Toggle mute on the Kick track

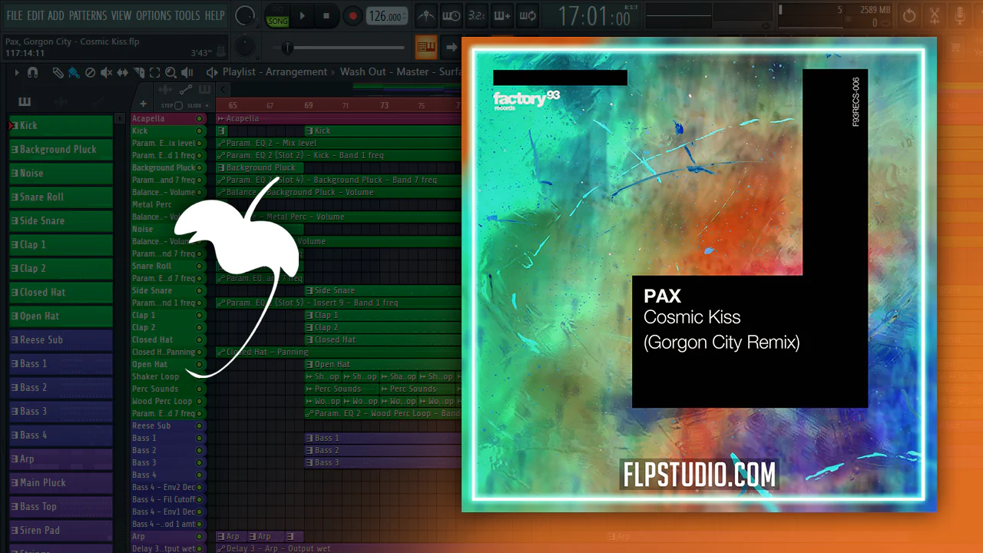click(x=200, y=131)
